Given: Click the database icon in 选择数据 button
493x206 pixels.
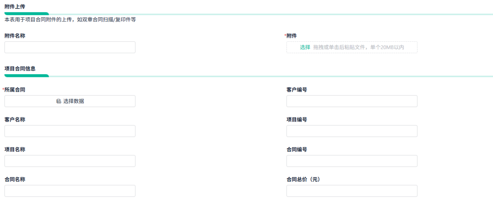Looking at the screenshot, I should tap(59, 101).
